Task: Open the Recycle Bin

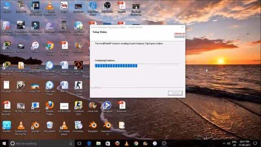Action: (50, 127)
